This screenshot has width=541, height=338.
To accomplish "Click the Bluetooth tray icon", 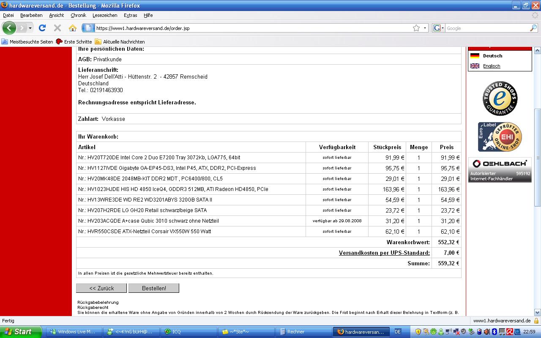I will 495,332.
